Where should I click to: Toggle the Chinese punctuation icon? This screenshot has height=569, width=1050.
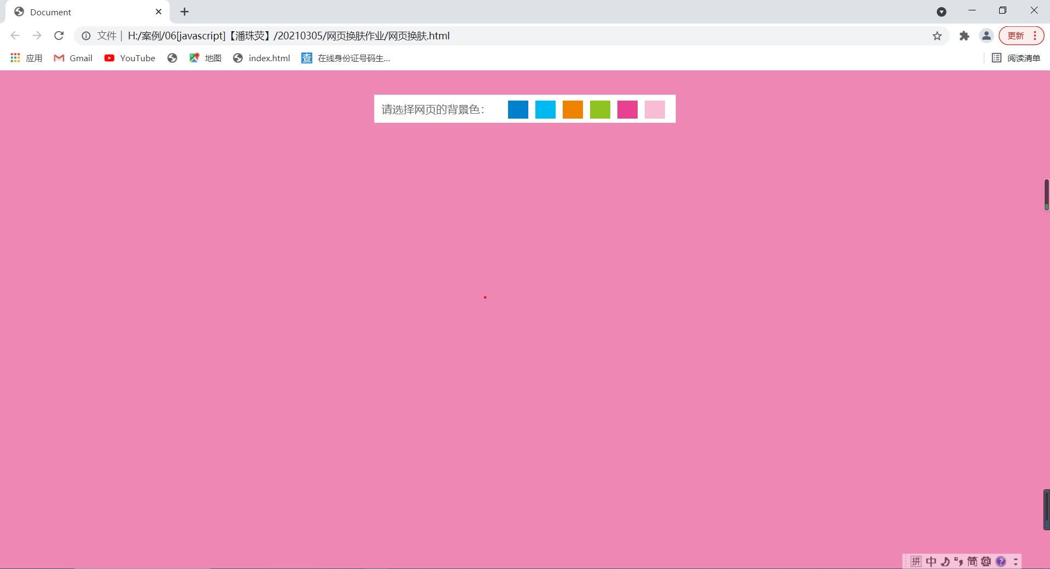(959, 561)
